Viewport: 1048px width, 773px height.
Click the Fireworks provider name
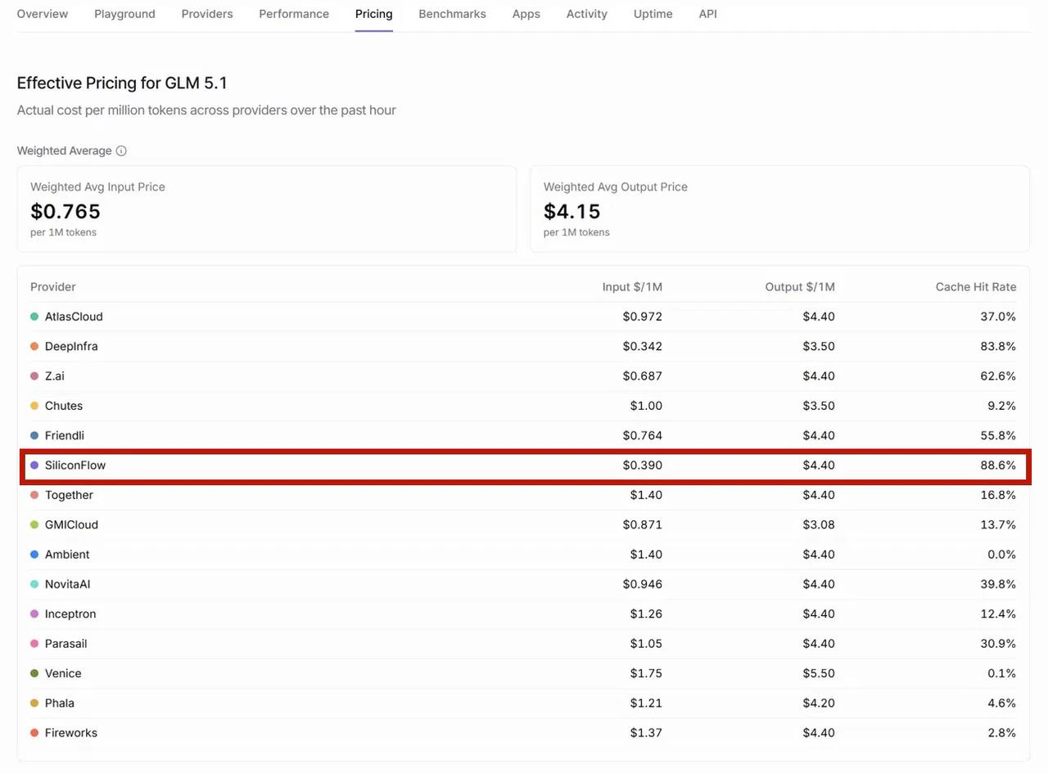click(71, 733)
